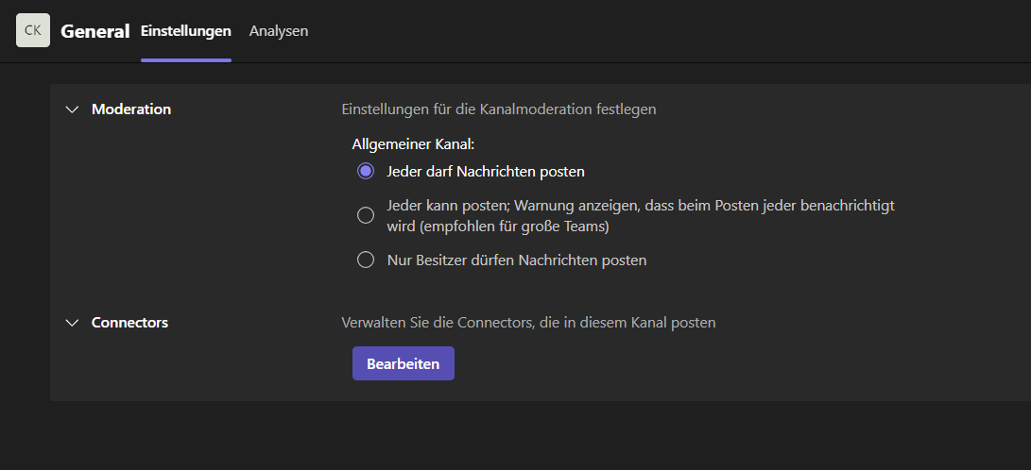Click the General channel title

95,31
